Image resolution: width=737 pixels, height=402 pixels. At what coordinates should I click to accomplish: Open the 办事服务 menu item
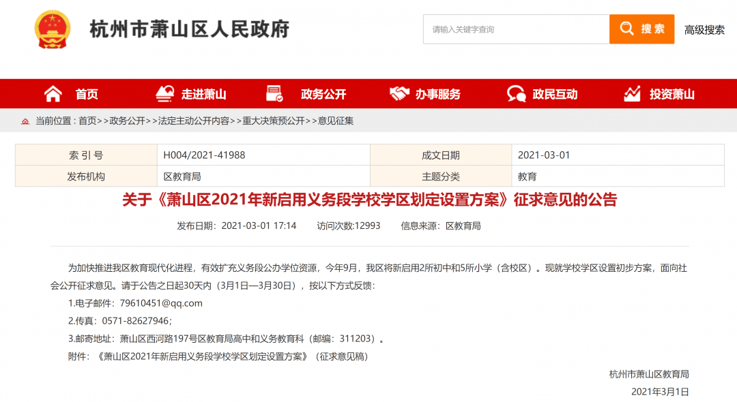click(438, 94)
